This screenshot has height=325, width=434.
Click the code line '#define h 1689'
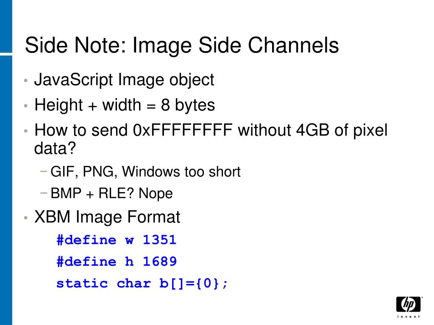coord(117,262)
